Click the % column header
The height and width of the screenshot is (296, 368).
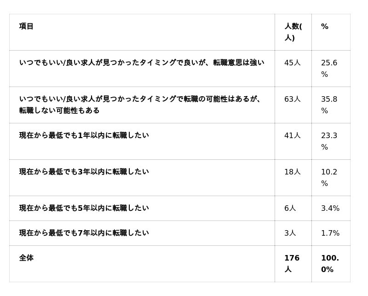point(325,27)
